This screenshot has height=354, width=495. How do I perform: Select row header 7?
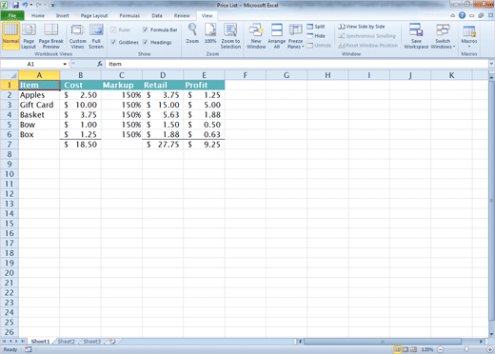[10, 145]
